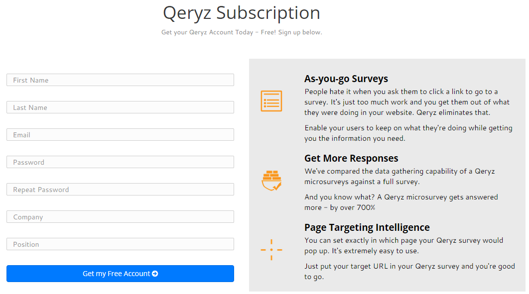Click inside the First Name field

(120, 80)
